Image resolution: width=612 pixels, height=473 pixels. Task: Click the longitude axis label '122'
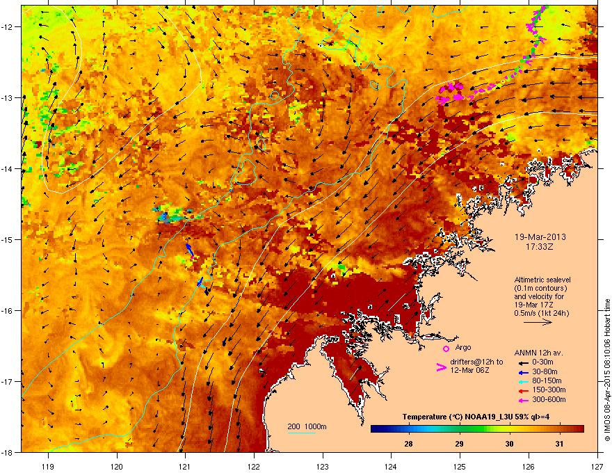(254, 467)
